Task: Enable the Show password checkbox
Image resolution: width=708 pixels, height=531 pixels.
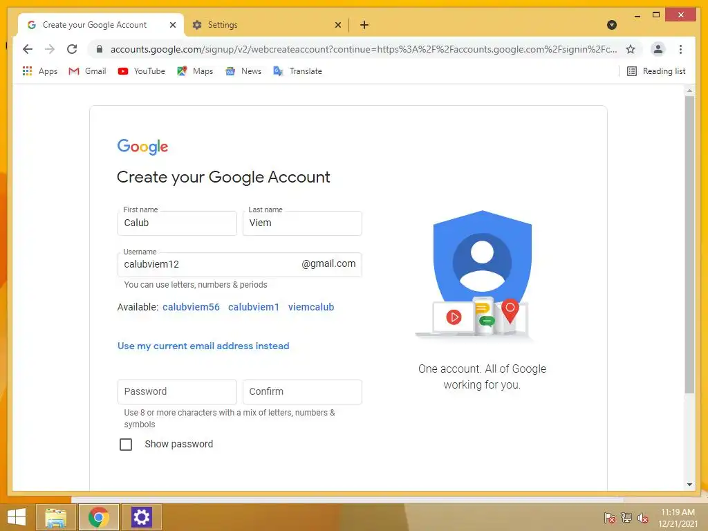Action: point(126,445)
